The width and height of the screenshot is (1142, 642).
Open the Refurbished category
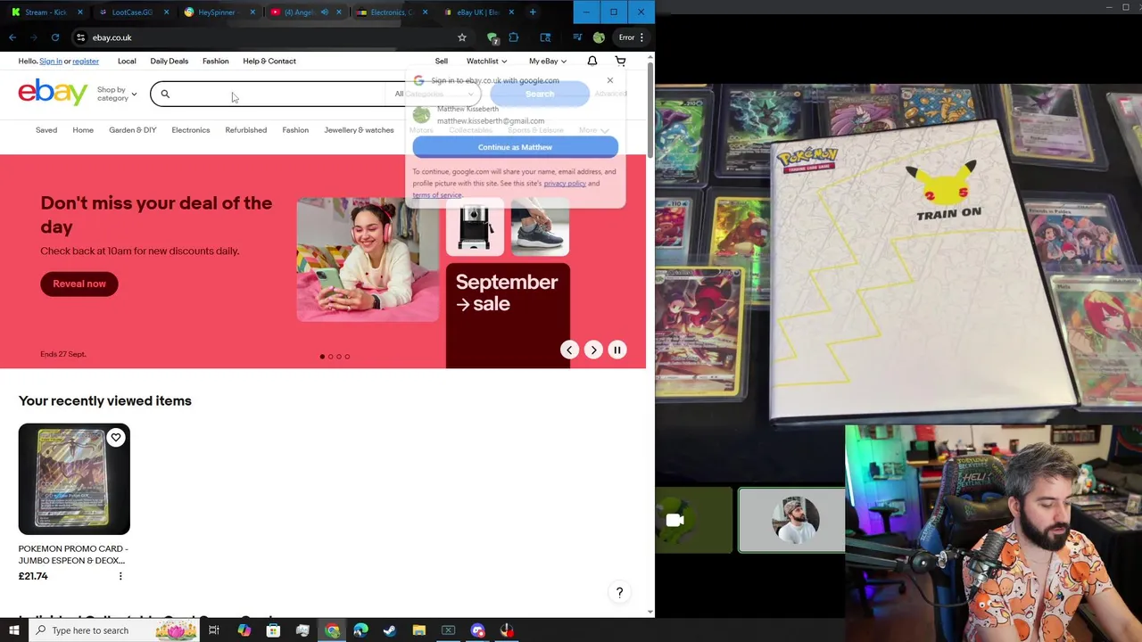coord(246,130)
